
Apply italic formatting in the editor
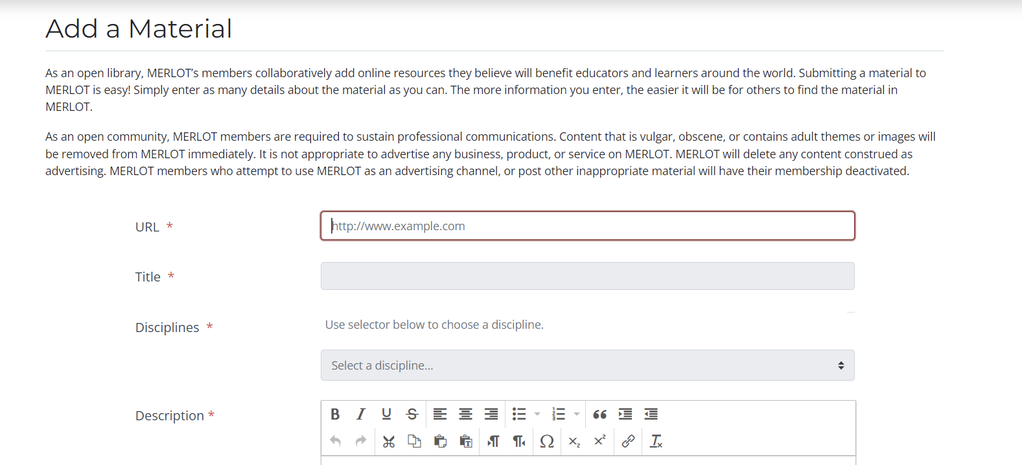tap(361, 414)
